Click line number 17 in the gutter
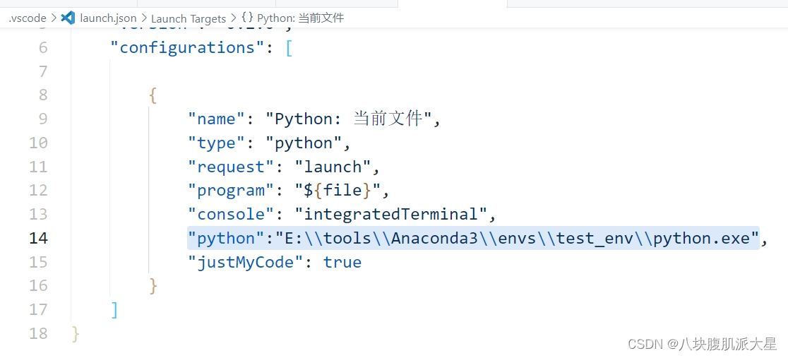Image resolution: width=788 pixels, height=358 pixels. point(39,309)
